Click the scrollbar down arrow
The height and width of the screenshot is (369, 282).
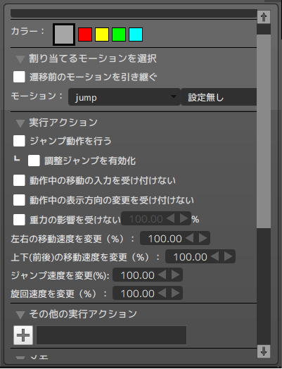(x=264, y=351)
